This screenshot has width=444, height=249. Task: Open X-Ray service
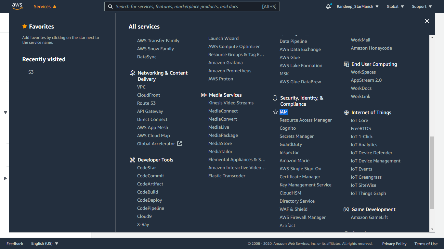coord(143,224)
